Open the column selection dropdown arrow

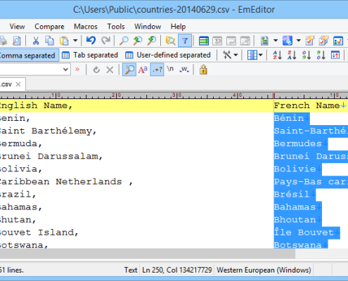(x=261, y=55)
